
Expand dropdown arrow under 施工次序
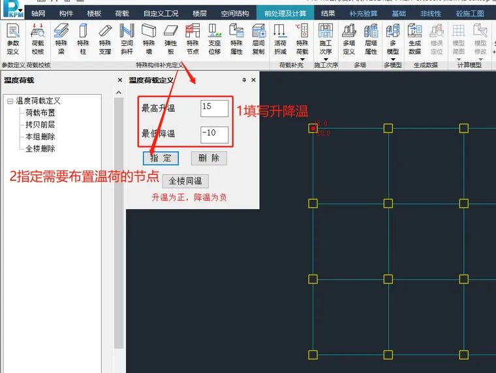(326, 59)
